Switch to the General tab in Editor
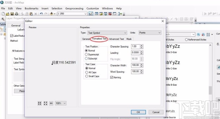Image resolution: width=220 pixels, height=119 pixels. [x=86, y=39]
